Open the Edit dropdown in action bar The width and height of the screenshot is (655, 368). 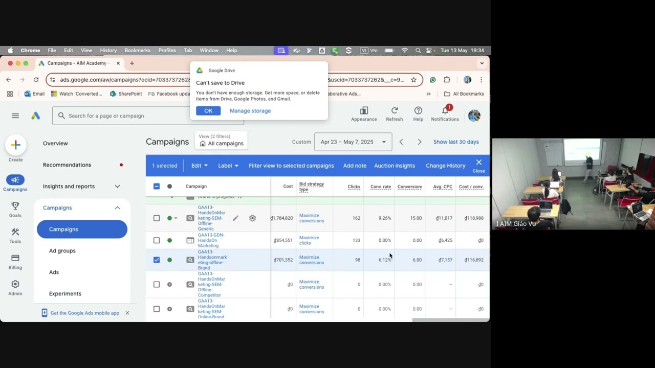pyautogui.click(x=200, y=166)
